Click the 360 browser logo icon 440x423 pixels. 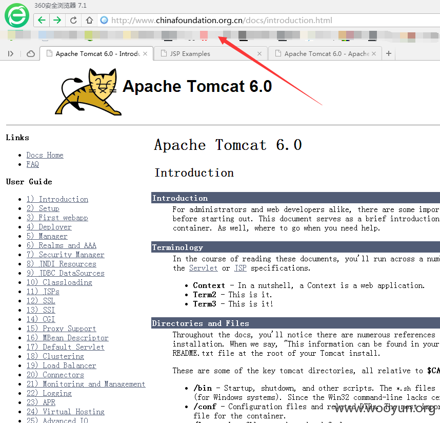pyautogui.click(x=17, y=15)
